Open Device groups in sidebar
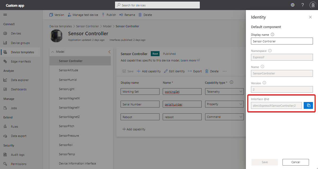This screenshot has width=318, height=169. [x=20, y=43]
